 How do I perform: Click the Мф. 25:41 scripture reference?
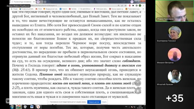point(21,70)
